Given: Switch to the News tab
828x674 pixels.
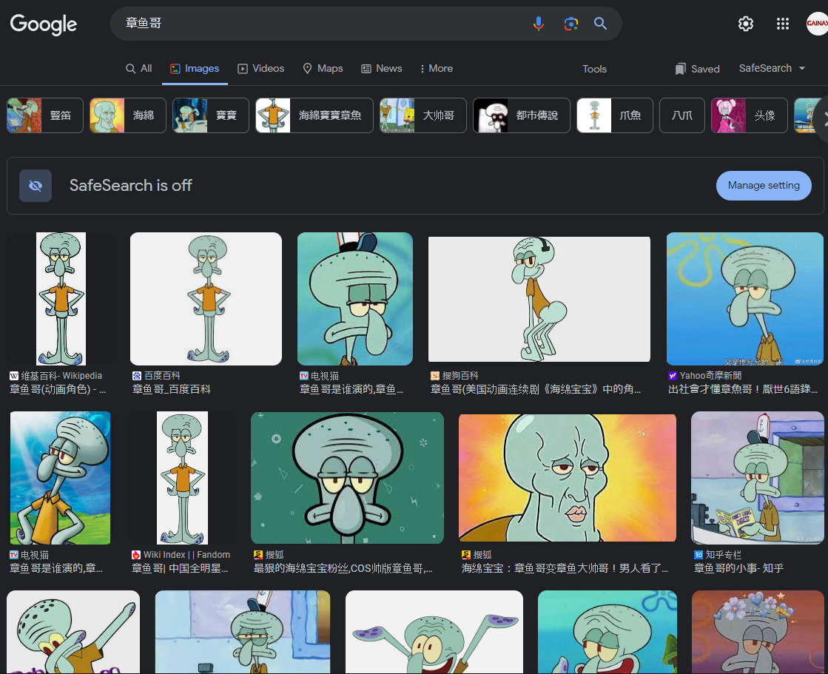Looking at the screenshot, I should click(381, 69).
